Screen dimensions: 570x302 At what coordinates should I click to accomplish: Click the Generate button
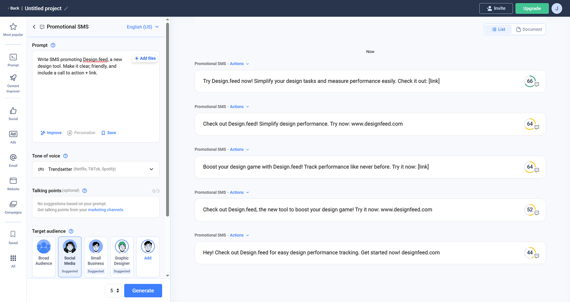pyautogui.click(x=143, y=290)
